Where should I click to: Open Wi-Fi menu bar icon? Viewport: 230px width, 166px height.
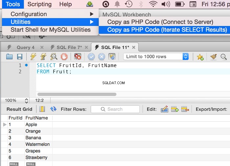(153, 4)
